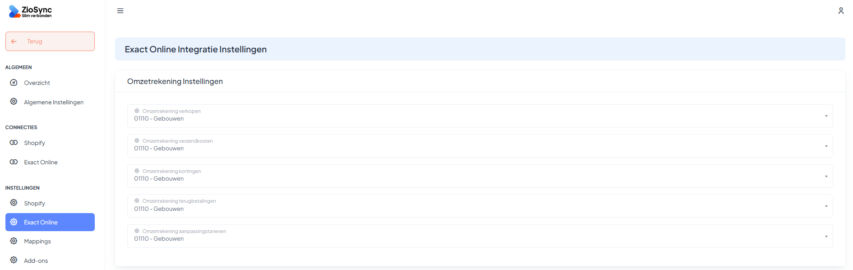The width and height of the screenshot is (853, 270).
Task: Click the Algemene Instellingen gear icon
Action: (14, 102)
